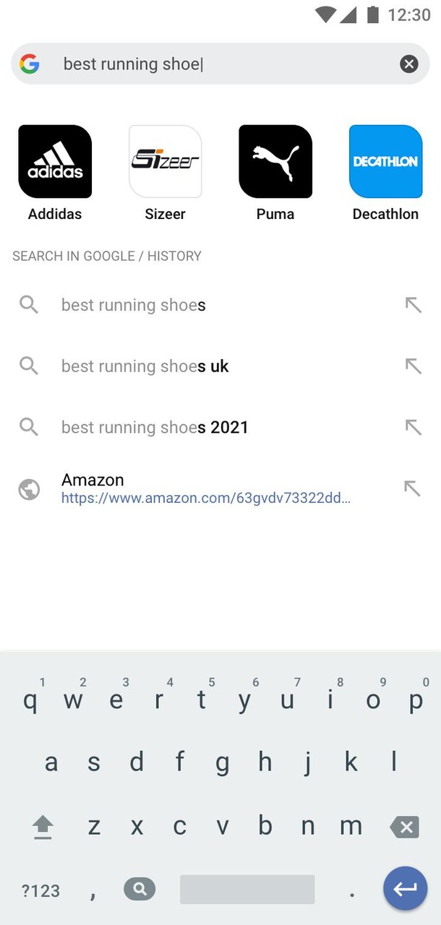Open the Adidas app shortcut

[x=54, y=160]
